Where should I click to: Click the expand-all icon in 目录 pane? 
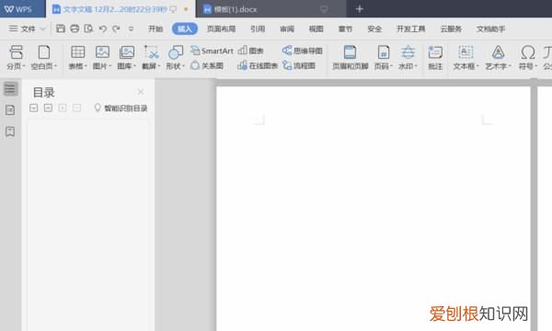pyautogui.click(x=33, y=108)
